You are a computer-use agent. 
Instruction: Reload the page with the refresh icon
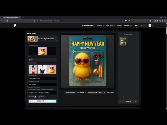(x=7, y=21)
